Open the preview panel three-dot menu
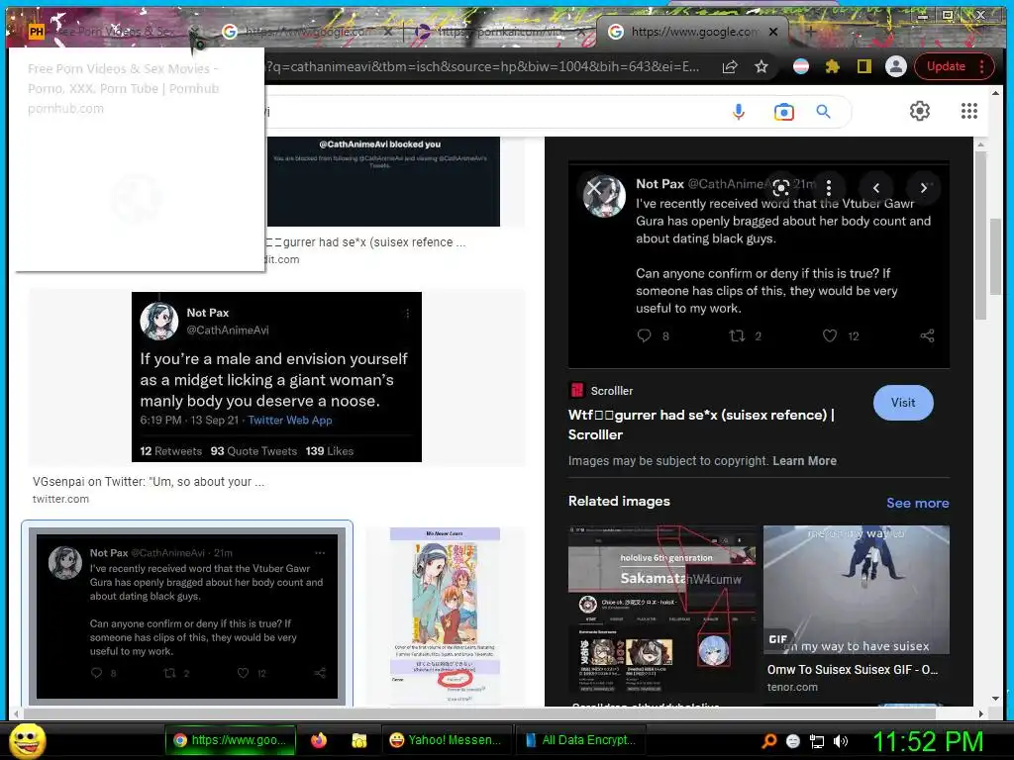Viewport: 1014px width, 760px height. tap(829, 188)
